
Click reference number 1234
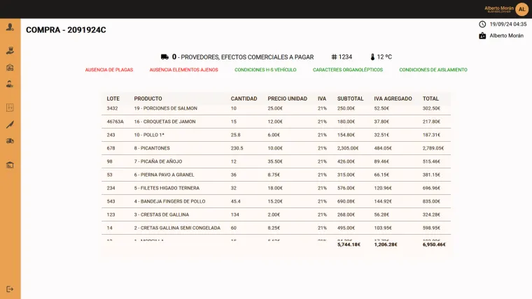[345, 57]
